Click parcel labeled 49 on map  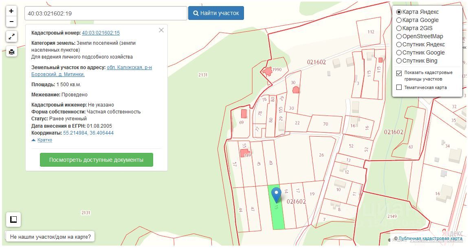(271, 163)
